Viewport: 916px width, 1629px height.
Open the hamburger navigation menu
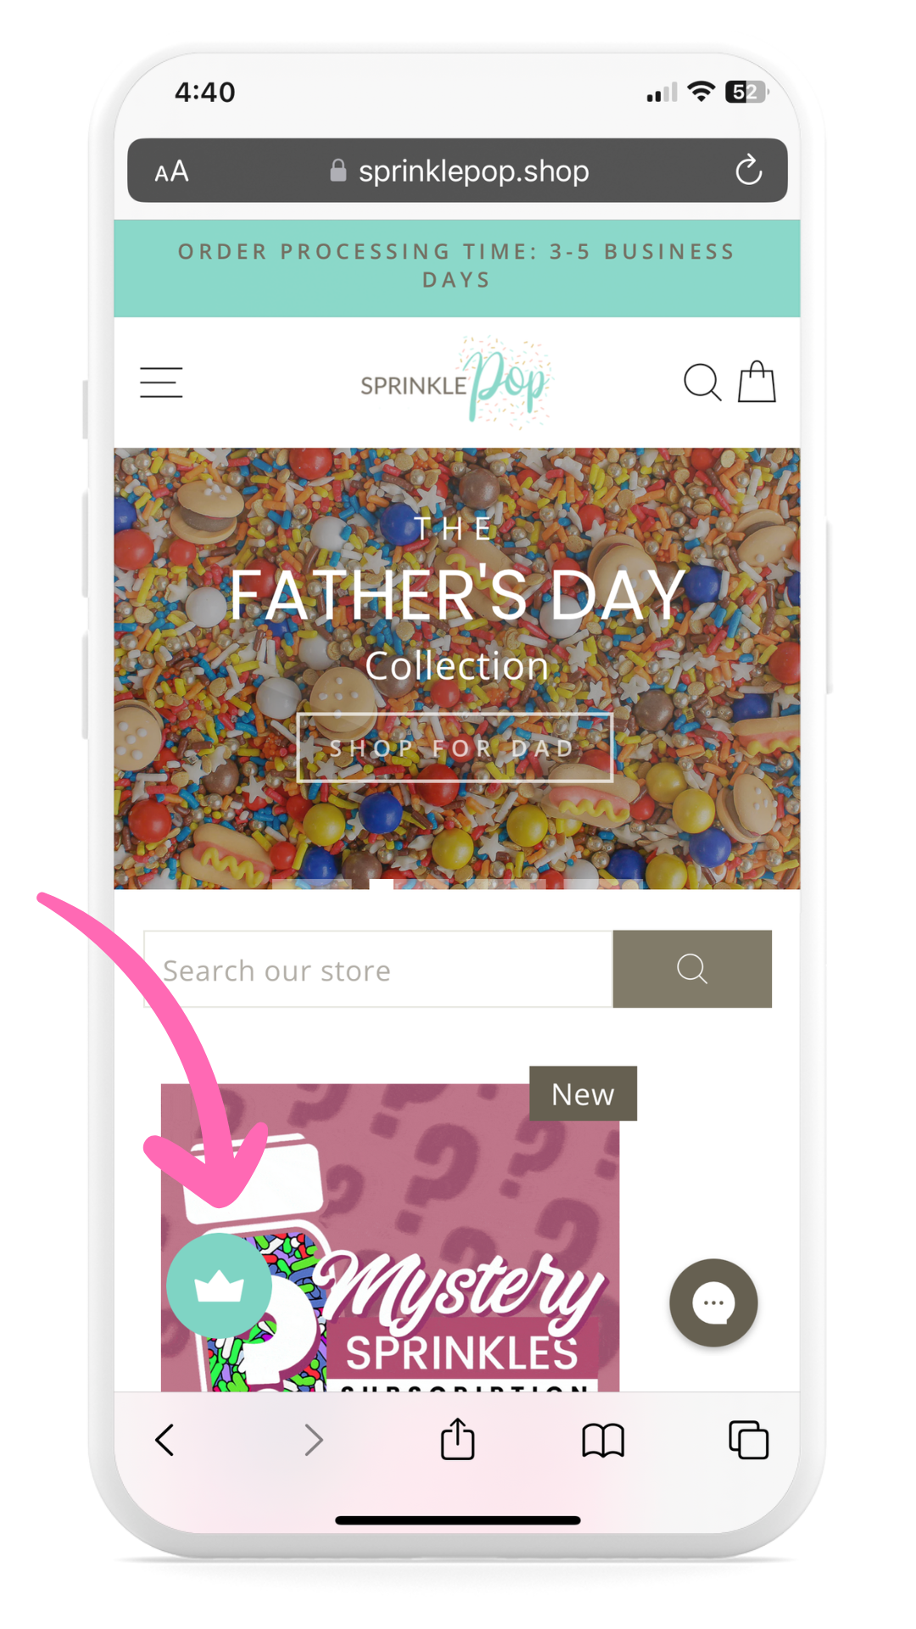pyautogui.click(x=161, y=383)
